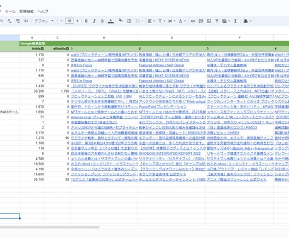Open the vertical align dropdown
This screenshot has width=289, height=238.
[x=161, y=21]
